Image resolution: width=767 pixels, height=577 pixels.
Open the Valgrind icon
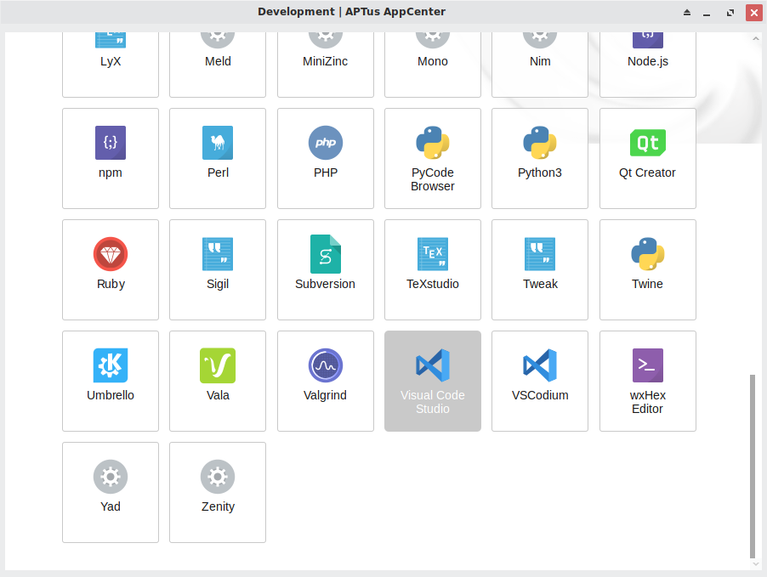tap(326, 365)
